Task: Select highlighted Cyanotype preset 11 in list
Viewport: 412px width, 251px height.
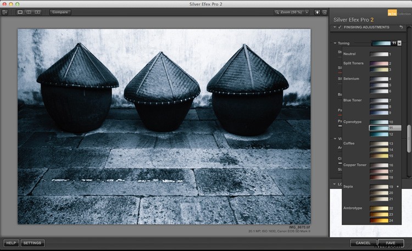Action: (x=385, y=128)
